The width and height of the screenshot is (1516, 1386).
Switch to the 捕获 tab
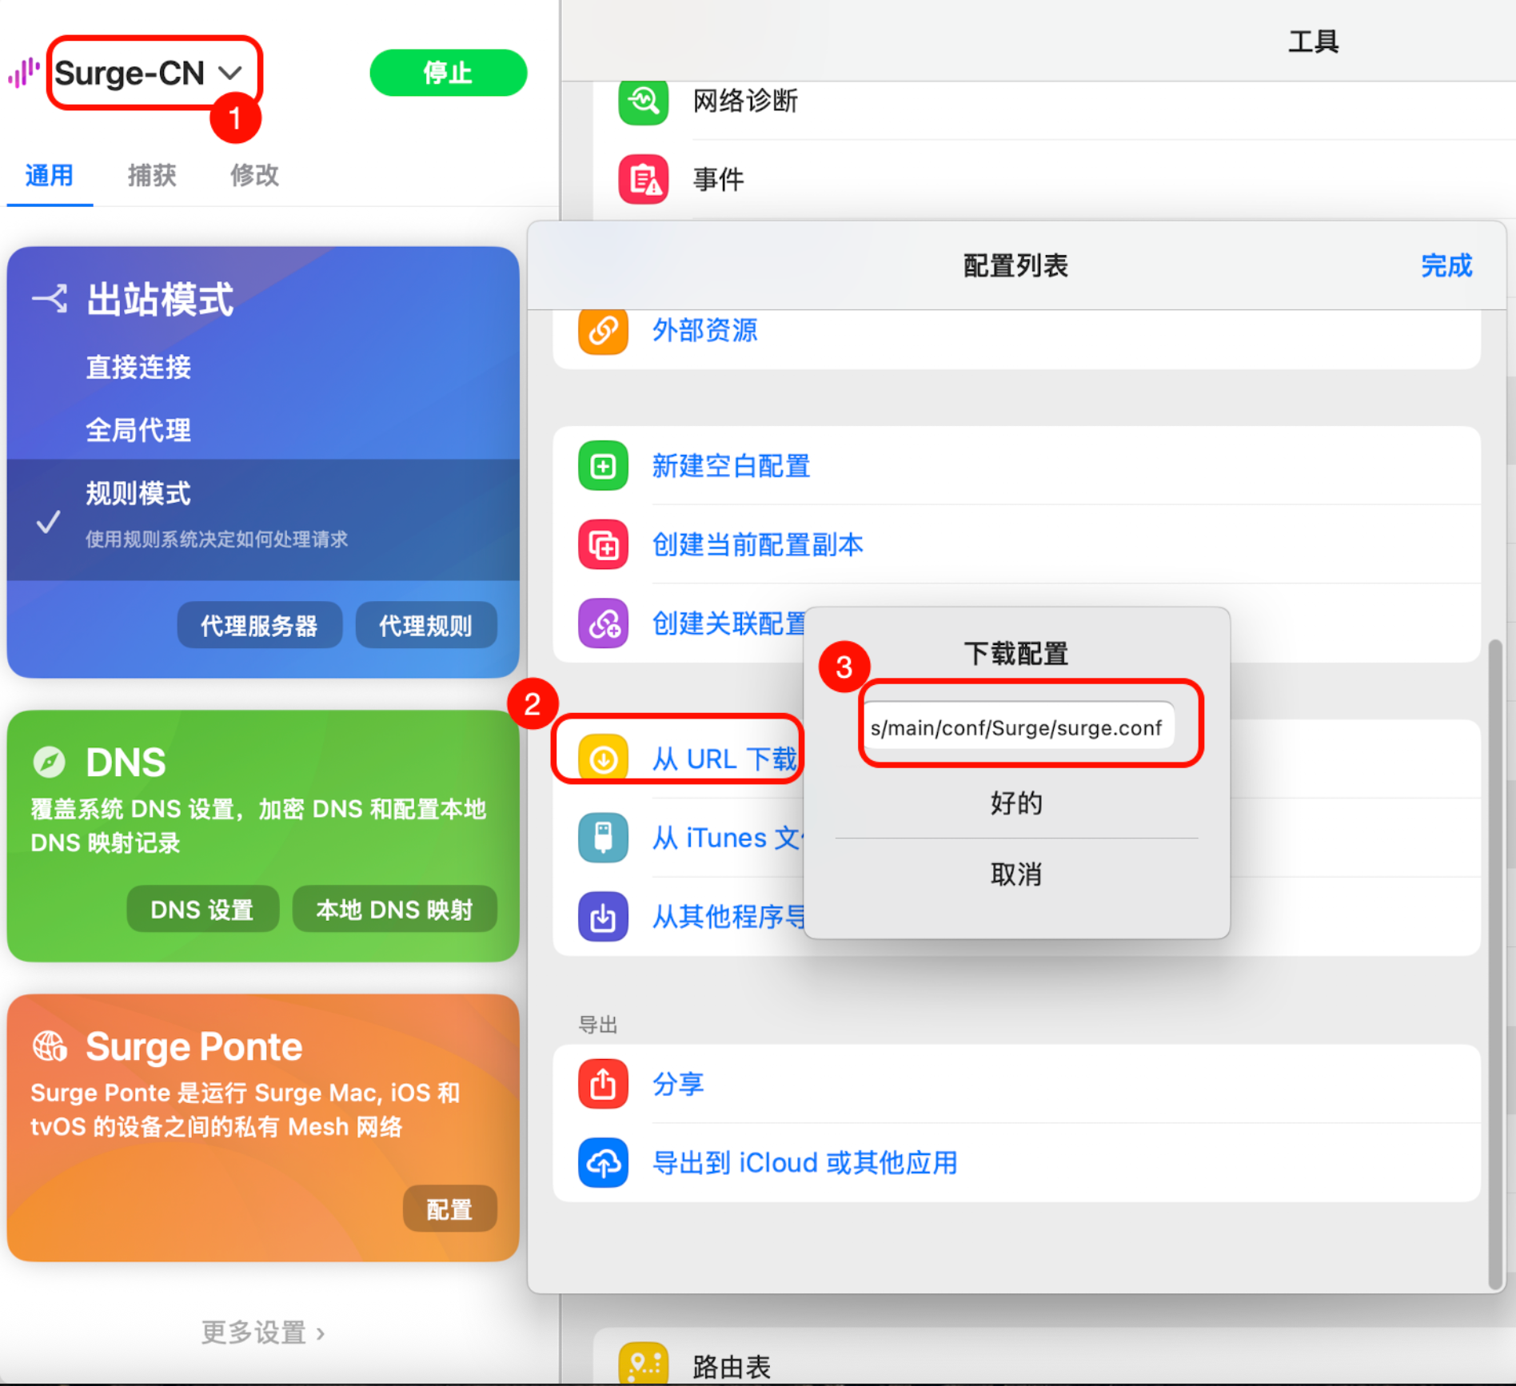pos(152,175)
